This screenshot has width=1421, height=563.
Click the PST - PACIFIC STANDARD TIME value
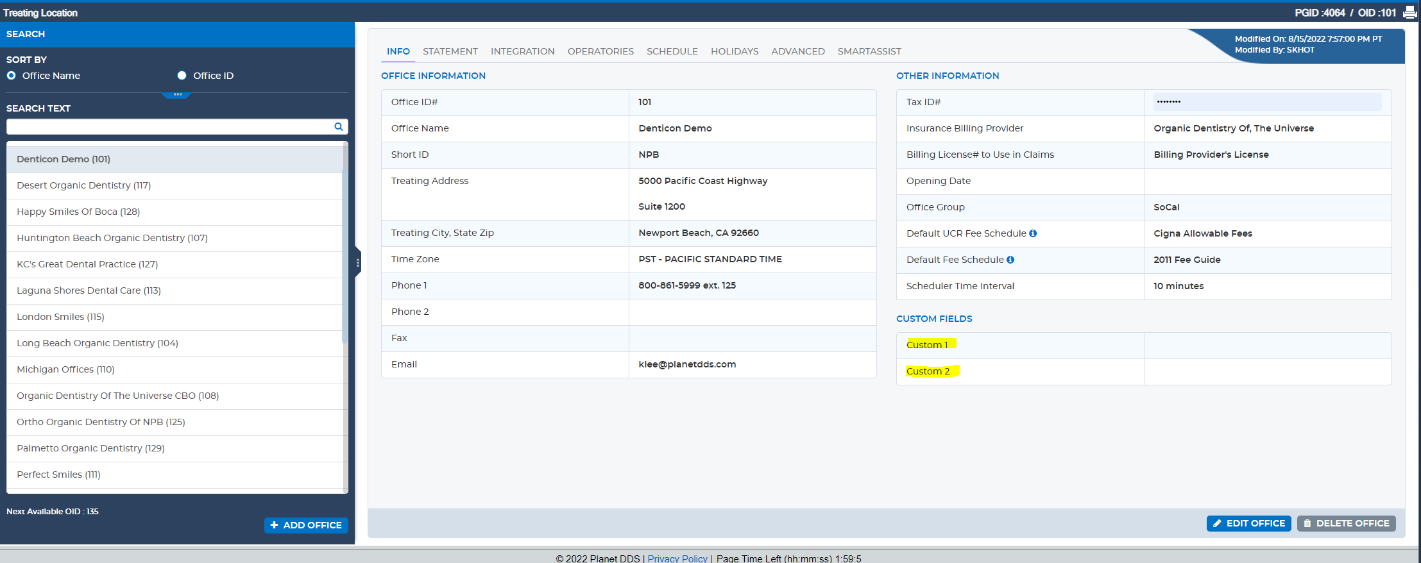pyautogui.click(x=710, y=259)
